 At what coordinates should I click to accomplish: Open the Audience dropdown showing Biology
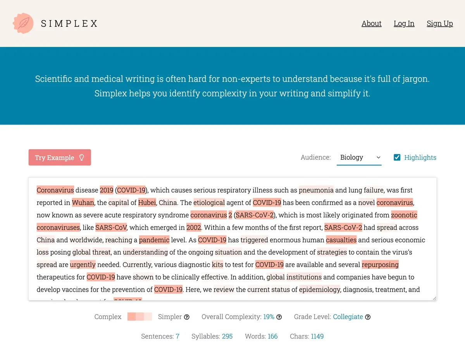pyautogui.click(x=358, y=157)
